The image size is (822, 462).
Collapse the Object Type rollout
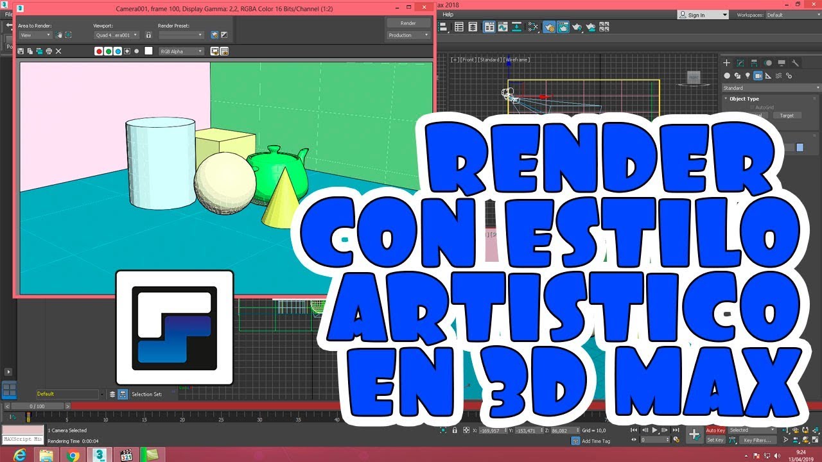coord(744,99)
